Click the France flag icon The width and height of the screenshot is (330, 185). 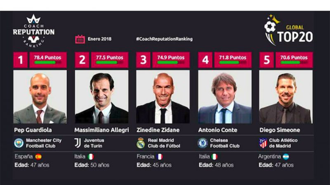click(160, 157)
